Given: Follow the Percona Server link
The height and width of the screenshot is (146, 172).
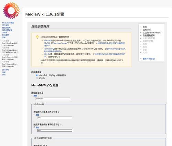Looking at the screenshot, I should click(60, 43).
